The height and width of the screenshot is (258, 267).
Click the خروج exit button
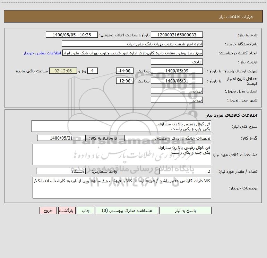point(48,211)
